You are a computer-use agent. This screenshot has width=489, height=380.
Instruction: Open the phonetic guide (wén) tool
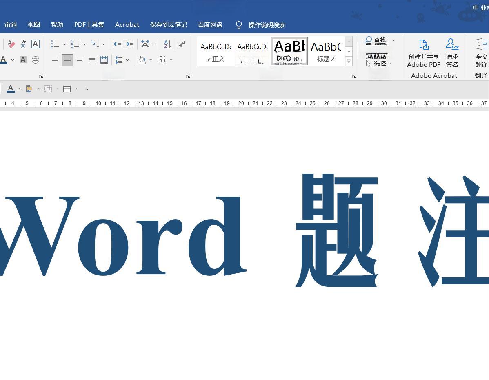[23, 44]
